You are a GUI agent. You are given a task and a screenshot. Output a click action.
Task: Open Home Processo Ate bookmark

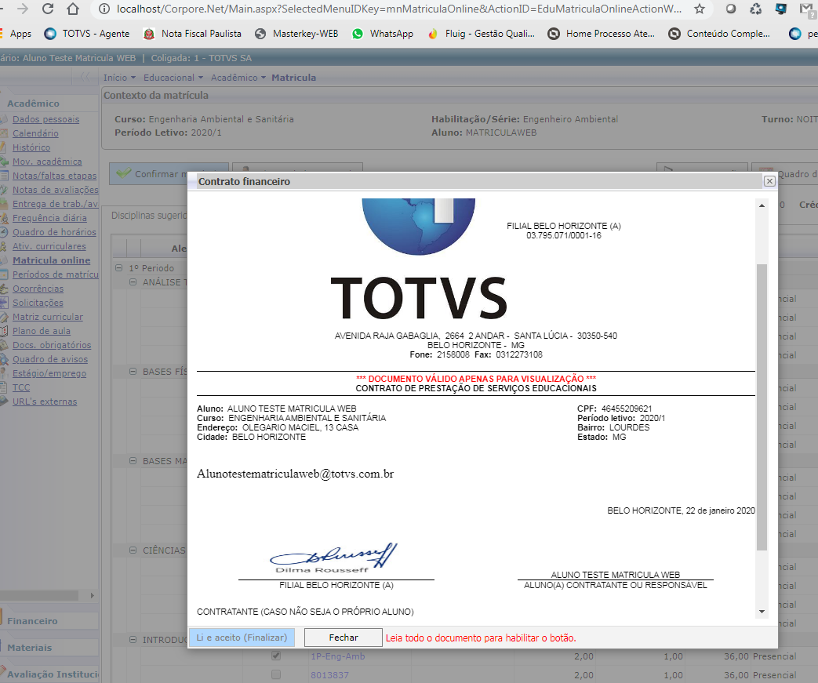point(601,34)
